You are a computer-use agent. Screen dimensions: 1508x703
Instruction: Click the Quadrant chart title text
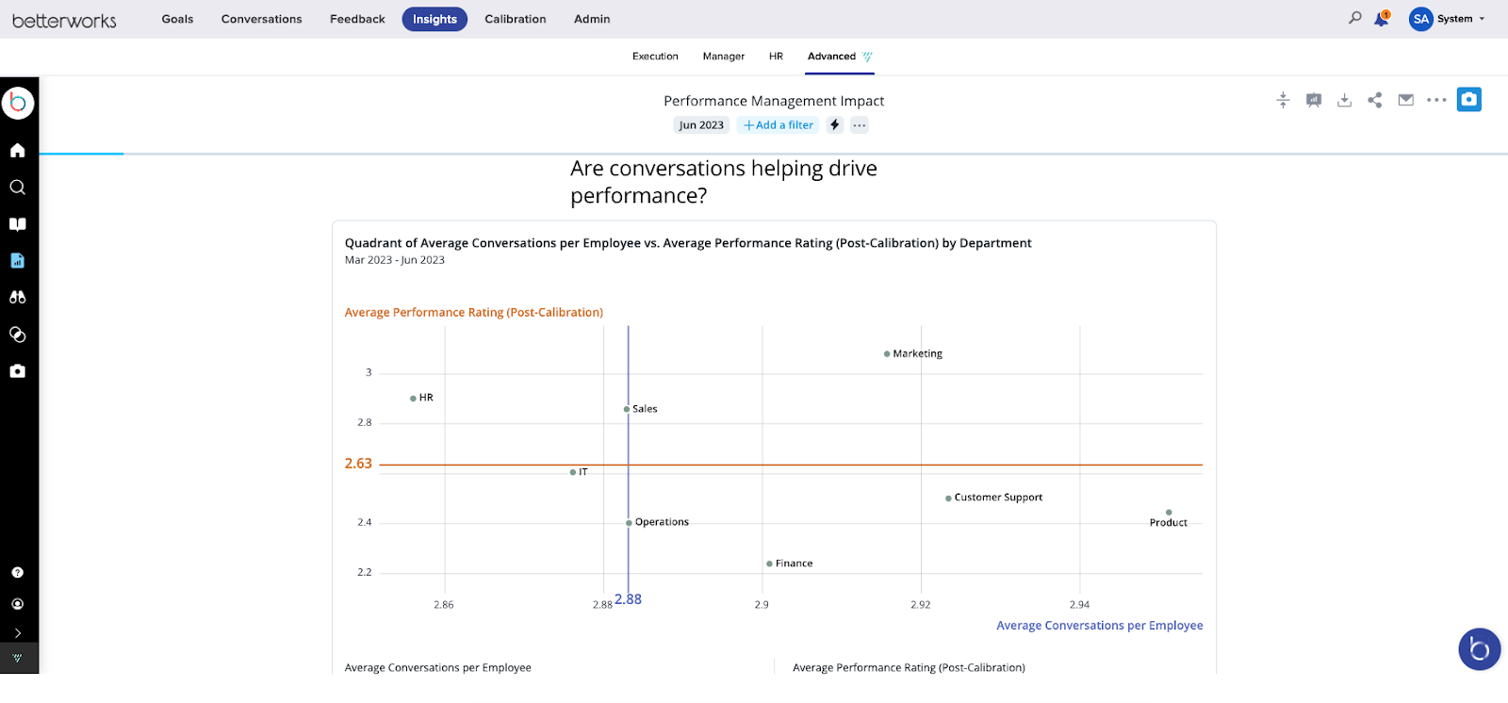click(688, 243)
